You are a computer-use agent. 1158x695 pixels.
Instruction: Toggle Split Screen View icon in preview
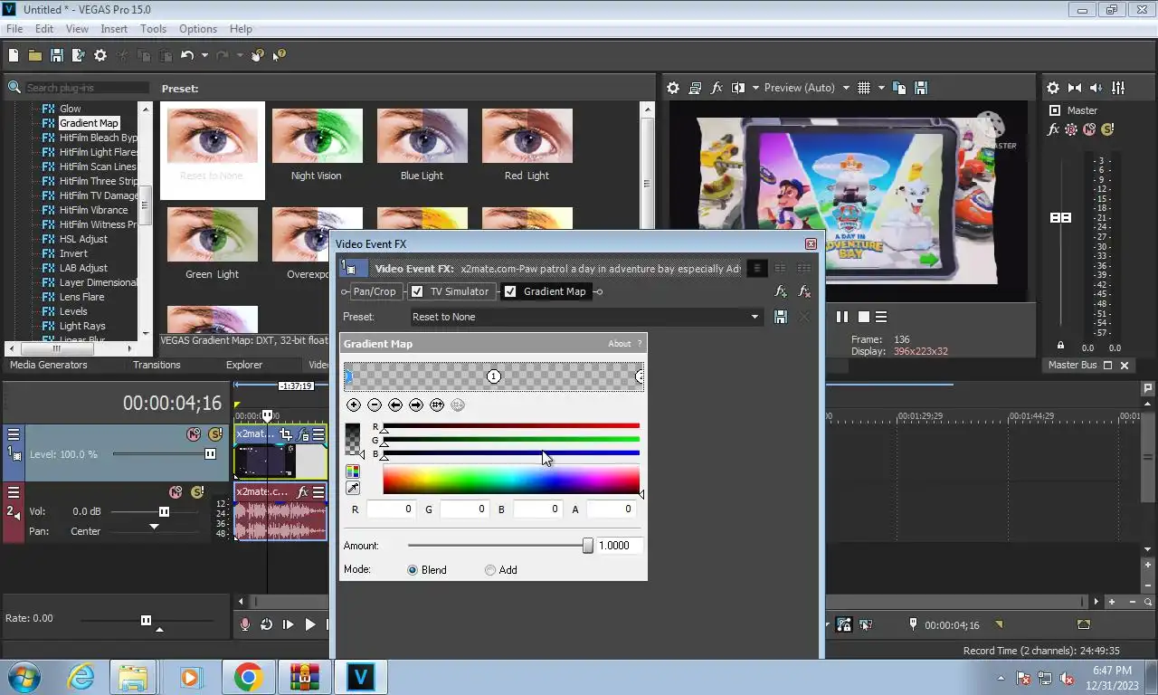pyautogui.click(x=738, y=88)
